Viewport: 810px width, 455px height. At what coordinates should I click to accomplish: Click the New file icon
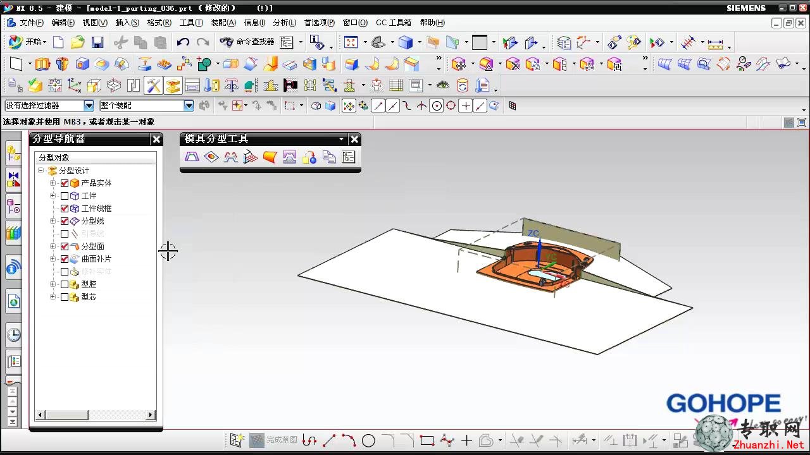click(x=58, y=42)
